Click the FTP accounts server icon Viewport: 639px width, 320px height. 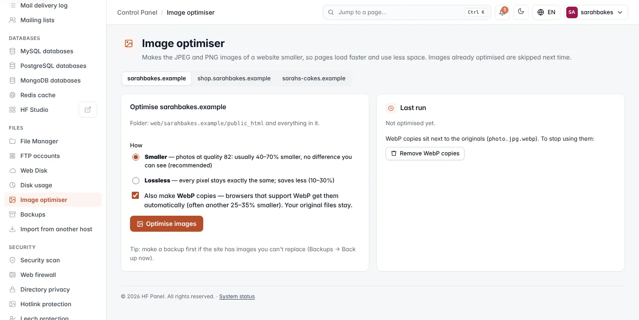12,156
